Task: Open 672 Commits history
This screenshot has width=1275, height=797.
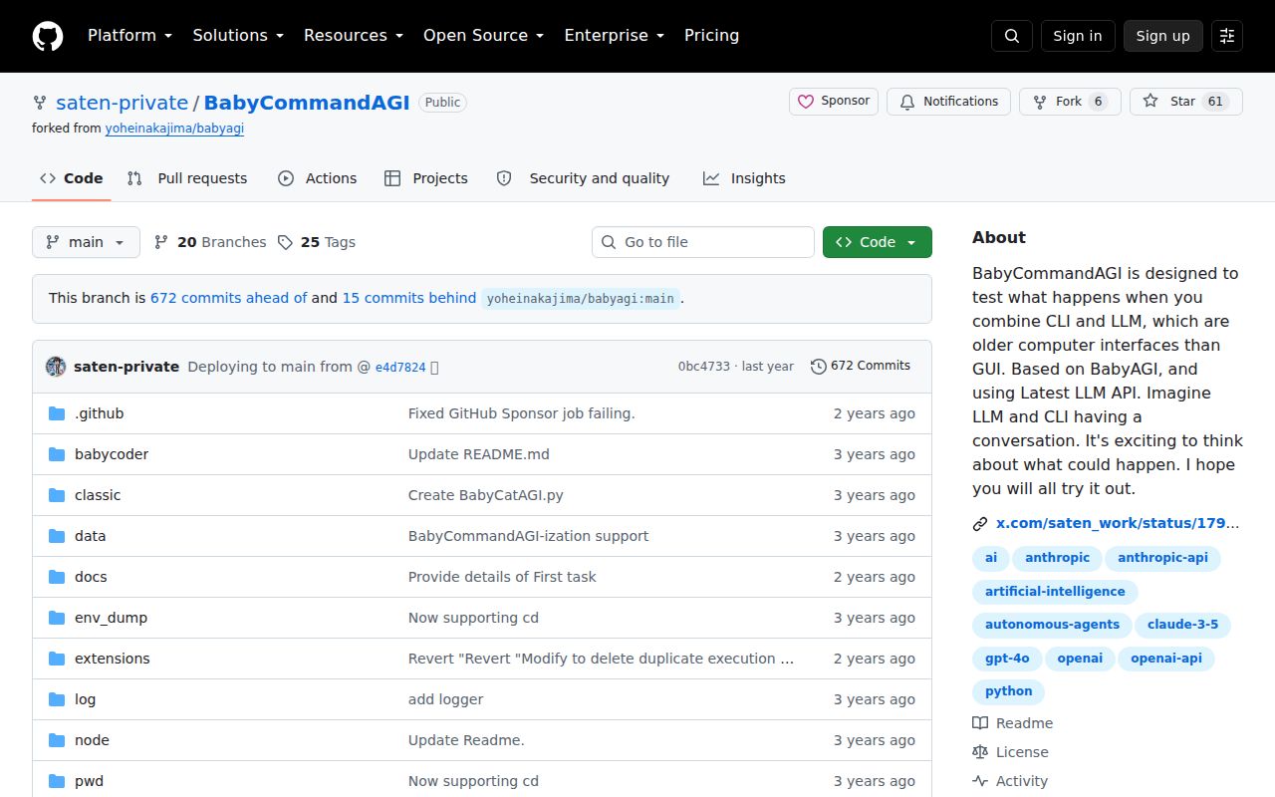Action: (x=861, y=366)
